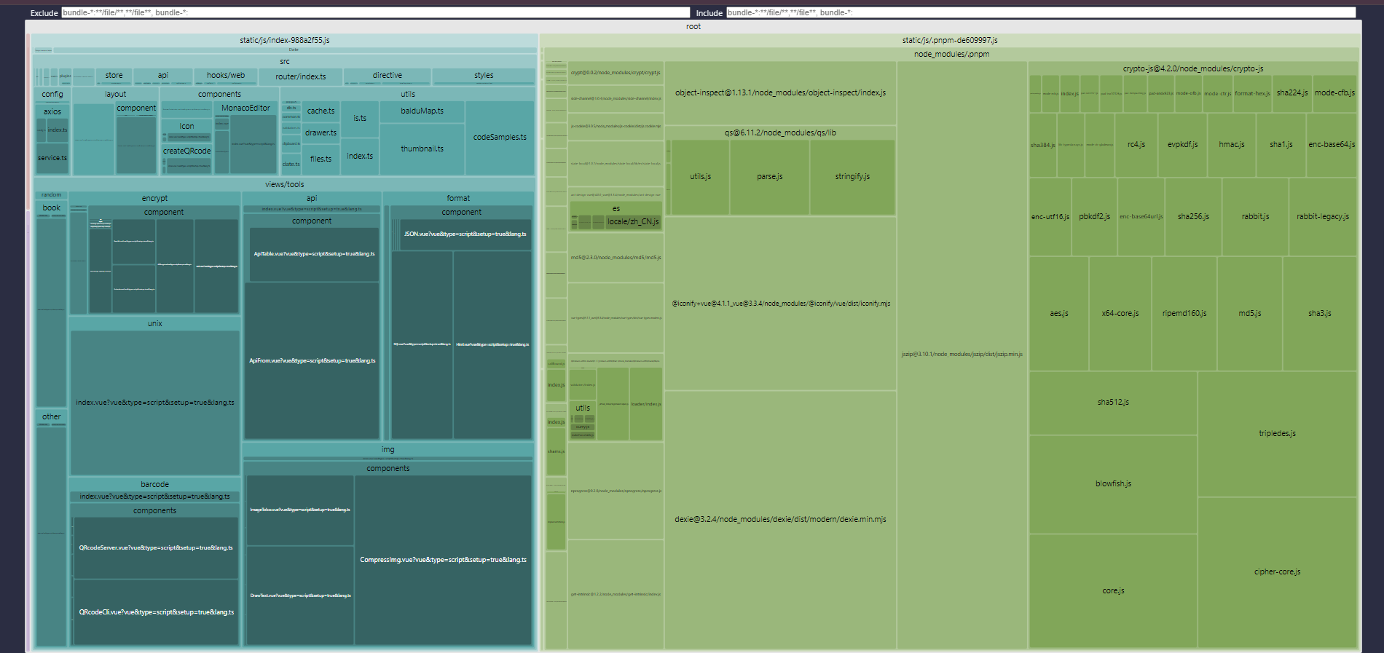
Task: Select the aes.js block
Action: point(1058,313)
